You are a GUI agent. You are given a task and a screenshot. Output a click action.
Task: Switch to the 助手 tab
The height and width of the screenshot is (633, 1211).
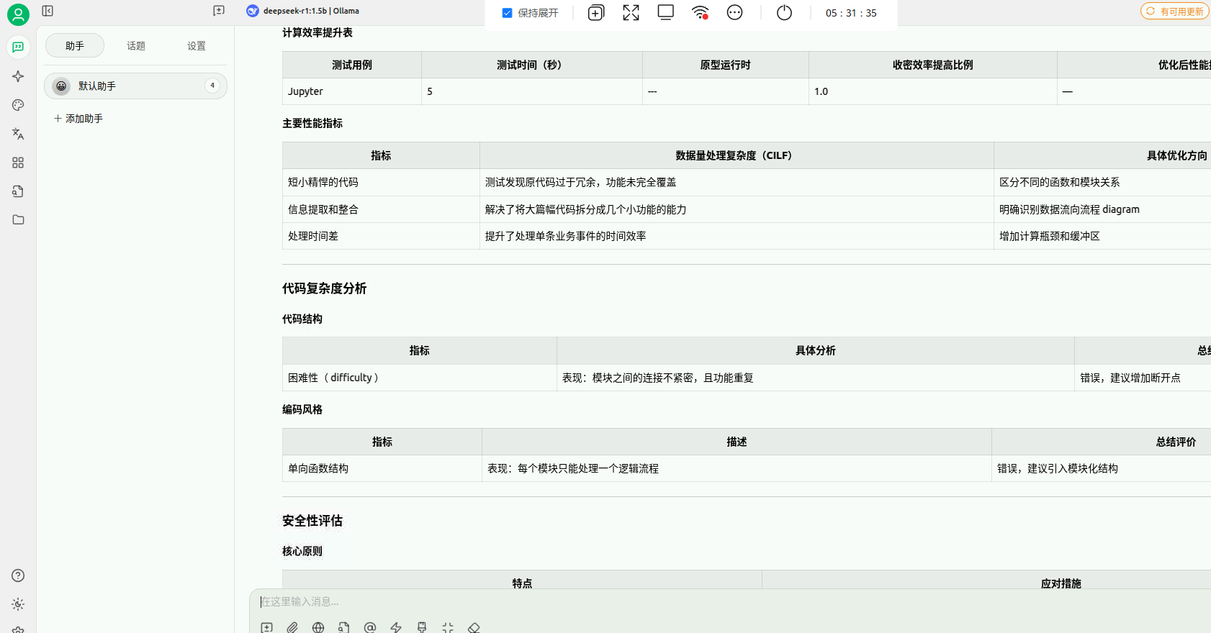tap(75, 46)
